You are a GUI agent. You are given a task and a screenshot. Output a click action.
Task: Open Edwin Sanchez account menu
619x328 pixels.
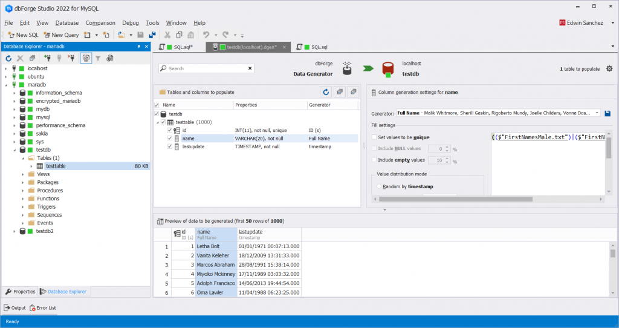pyautogui.click(x=586, y=23)
